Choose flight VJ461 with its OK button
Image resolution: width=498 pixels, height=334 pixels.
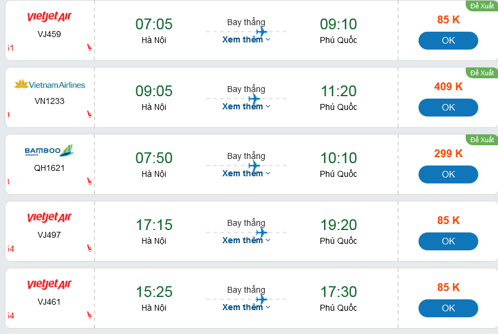(448, 308)
